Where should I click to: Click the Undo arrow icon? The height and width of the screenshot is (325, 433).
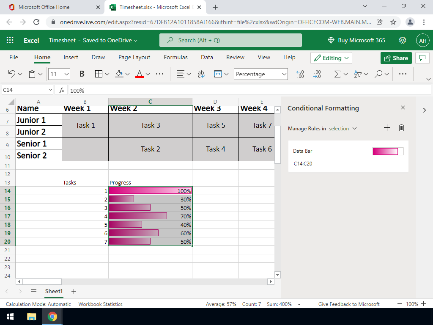12,74
